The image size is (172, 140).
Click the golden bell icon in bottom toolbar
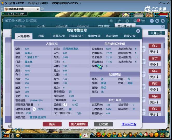tap(136, 135)
